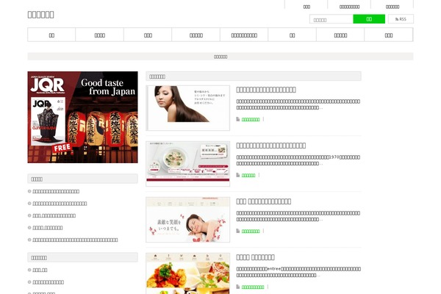Click the RSS feed button

point(401,19)
